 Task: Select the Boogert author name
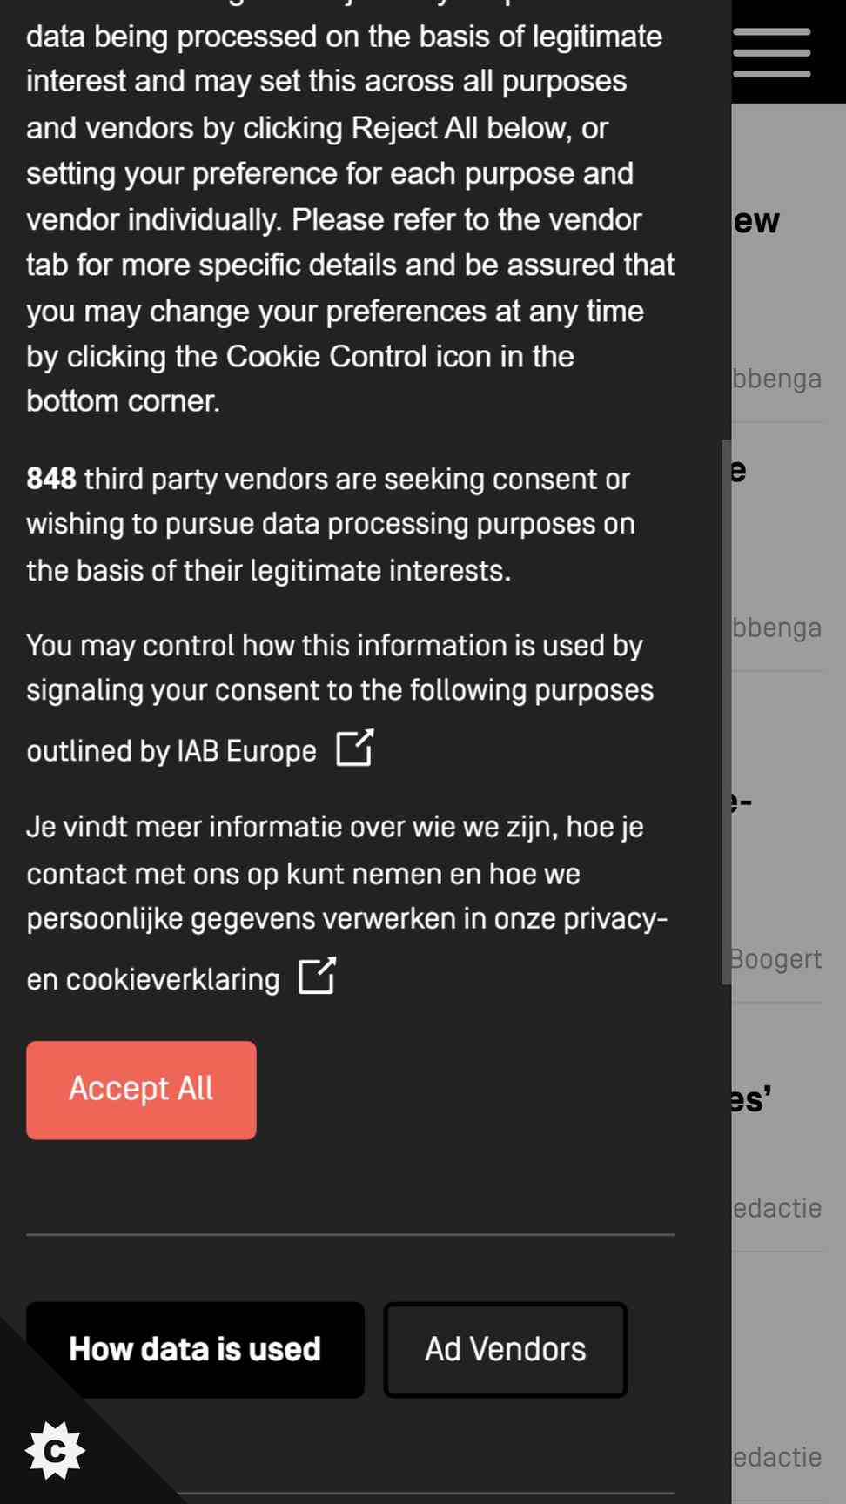click(x=775, y=958)
